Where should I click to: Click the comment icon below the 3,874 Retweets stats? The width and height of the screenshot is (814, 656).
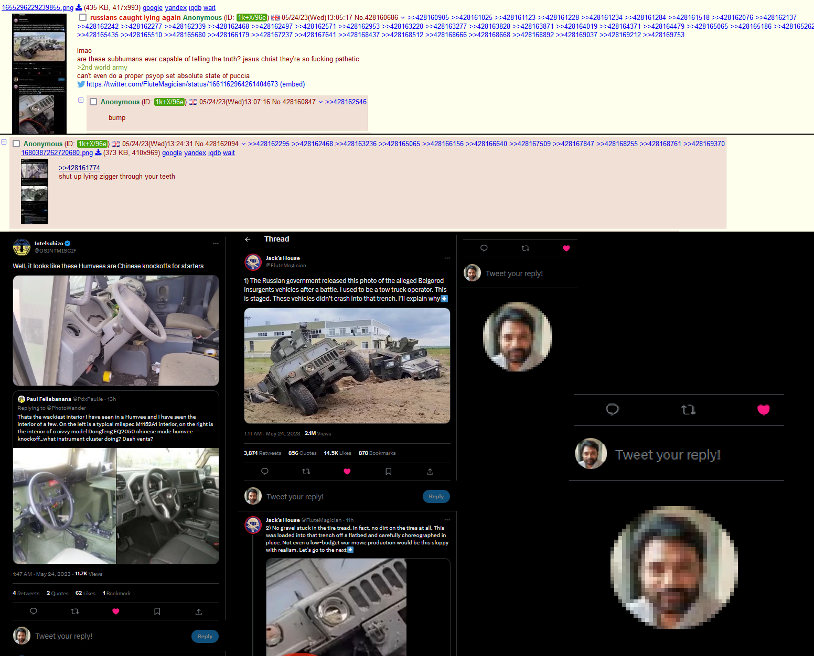click(x=265, y=472)
